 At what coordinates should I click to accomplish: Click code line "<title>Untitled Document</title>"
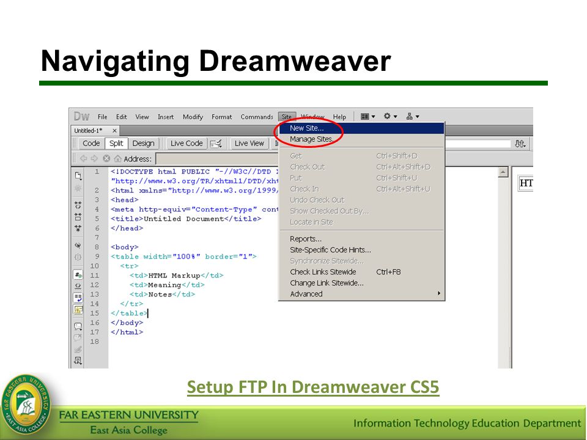(x=186, y=219)
